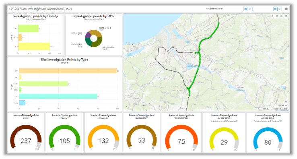
Task: Select the dark green donut slice
Action: coord(88,42)
